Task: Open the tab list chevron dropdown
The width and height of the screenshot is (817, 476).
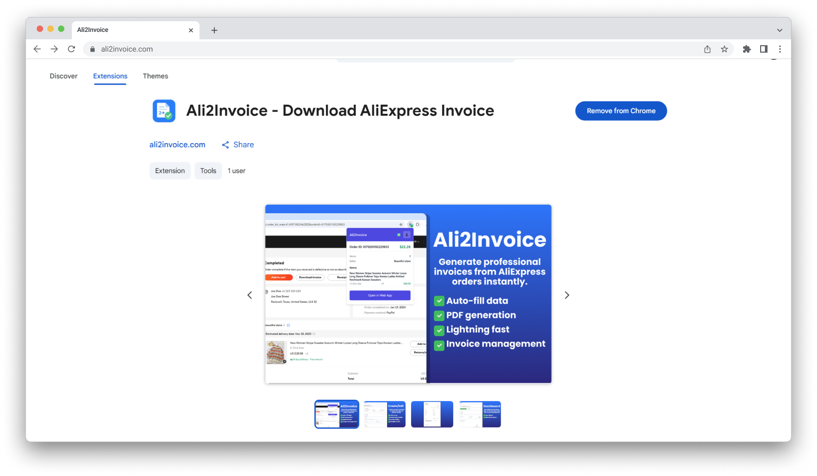Action: [779, 30]
